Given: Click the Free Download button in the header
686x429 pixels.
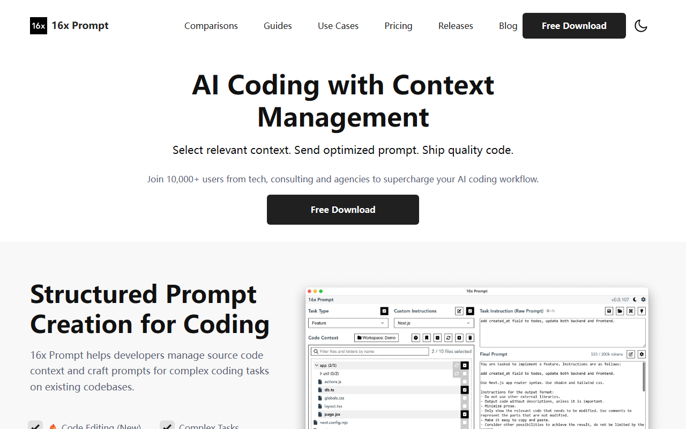Looking at the screenshot, I should coord(574,26).
